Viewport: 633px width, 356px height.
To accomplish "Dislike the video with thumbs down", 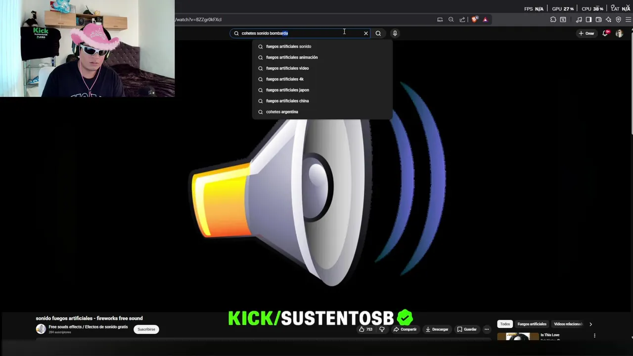I will pyautogui.click(x=382, y=329).
